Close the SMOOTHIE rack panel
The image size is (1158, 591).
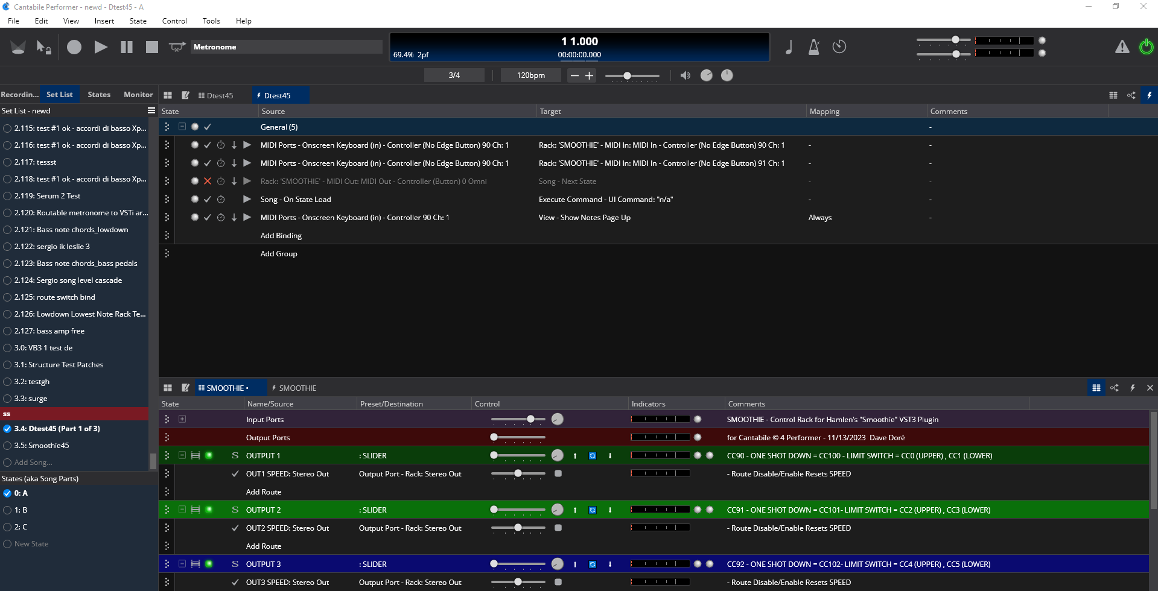click(1150, 388)
